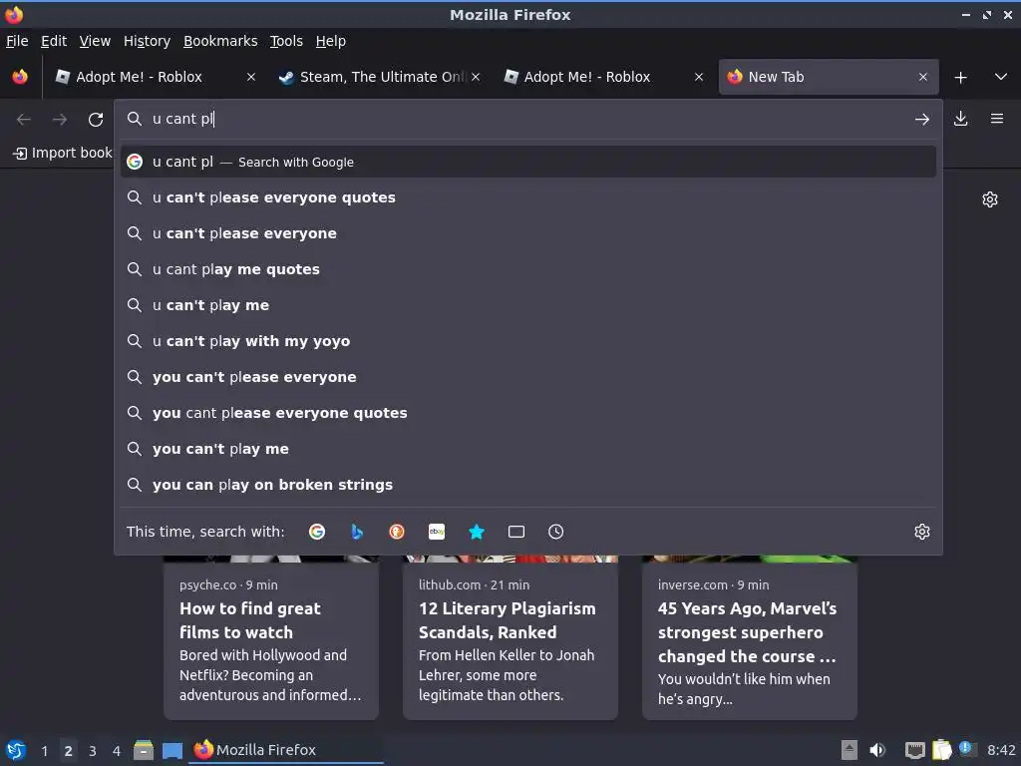Search this time with eBay icon

point(437,532)
